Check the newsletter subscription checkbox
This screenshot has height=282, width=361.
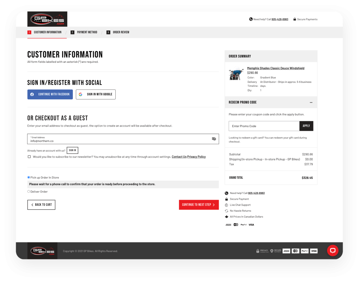(x=29, y=156)
